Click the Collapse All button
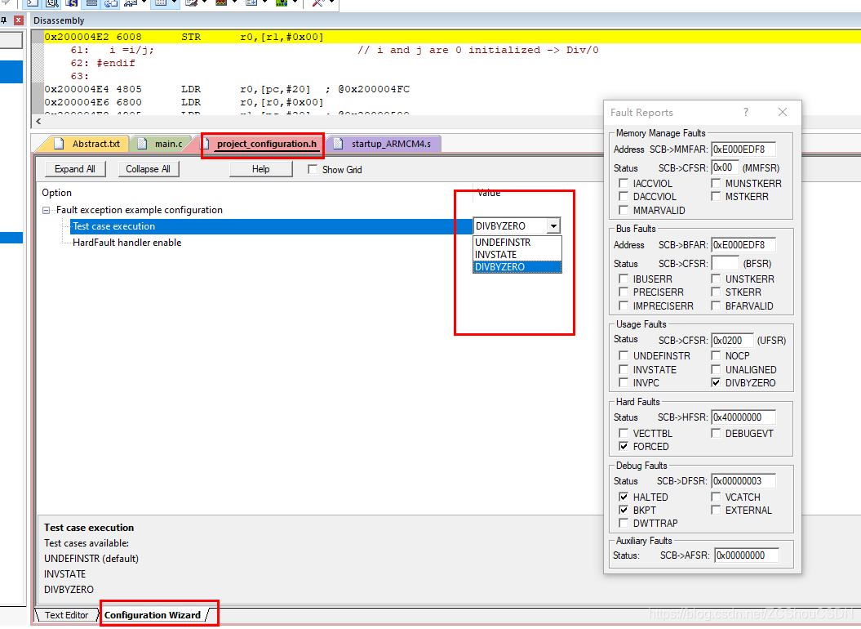 point(149,169)
